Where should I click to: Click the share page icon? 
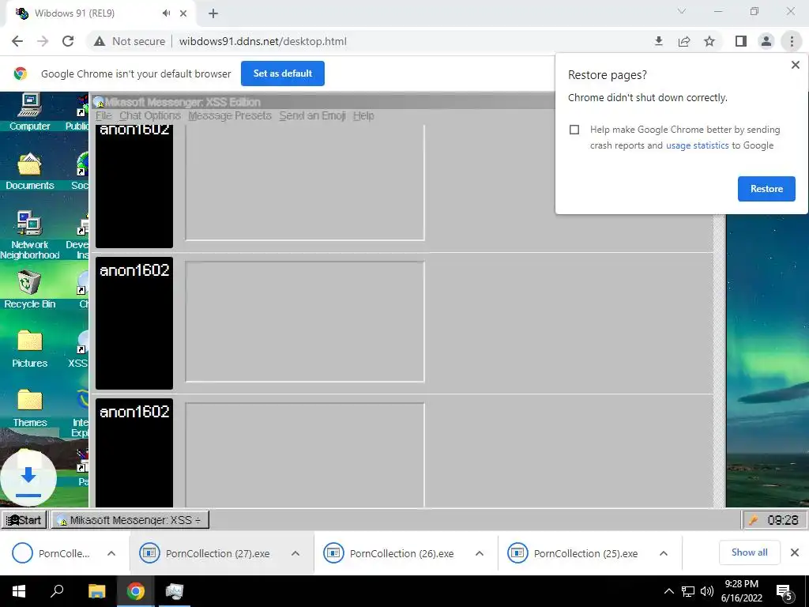tap(684, 41)
